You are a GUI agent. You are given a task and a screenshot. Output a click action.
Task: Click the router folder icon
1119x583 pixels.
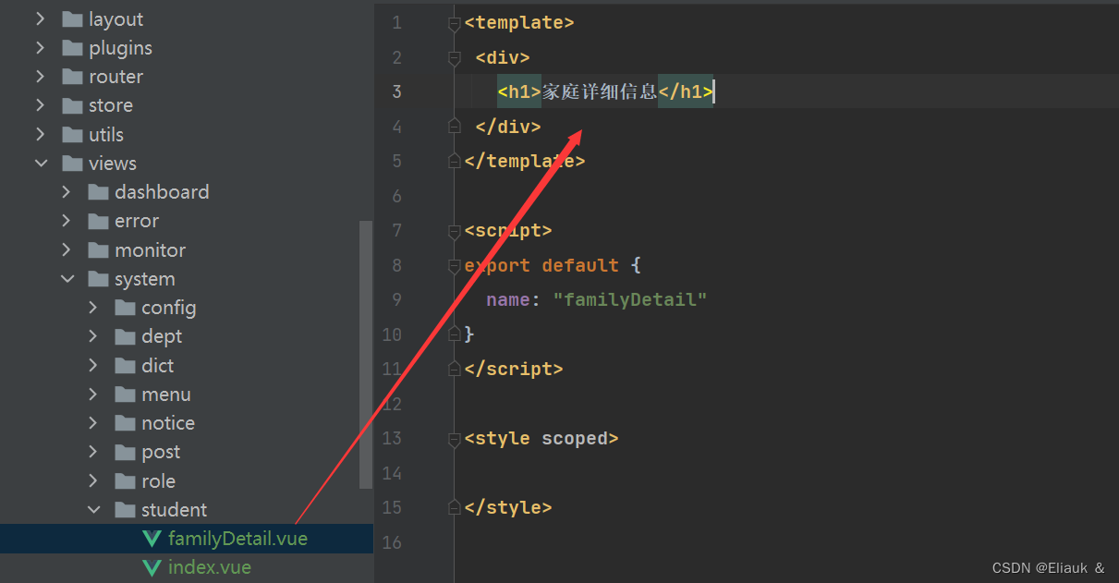click(72, 77)
